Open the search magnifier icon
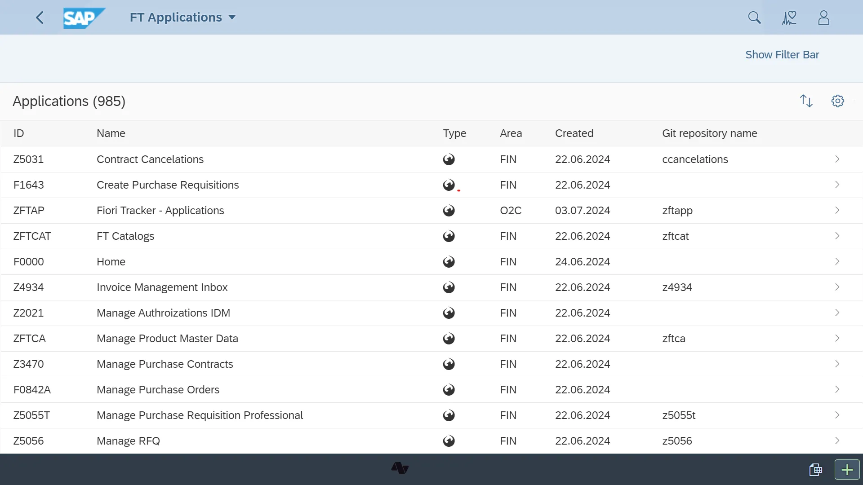The image size is (863, 485). click(x=754, y=18)
